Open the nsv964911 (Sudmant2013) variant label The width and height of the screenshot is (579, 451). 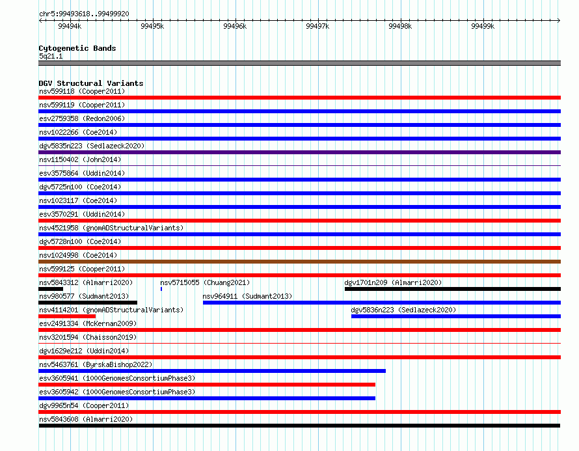247,296
